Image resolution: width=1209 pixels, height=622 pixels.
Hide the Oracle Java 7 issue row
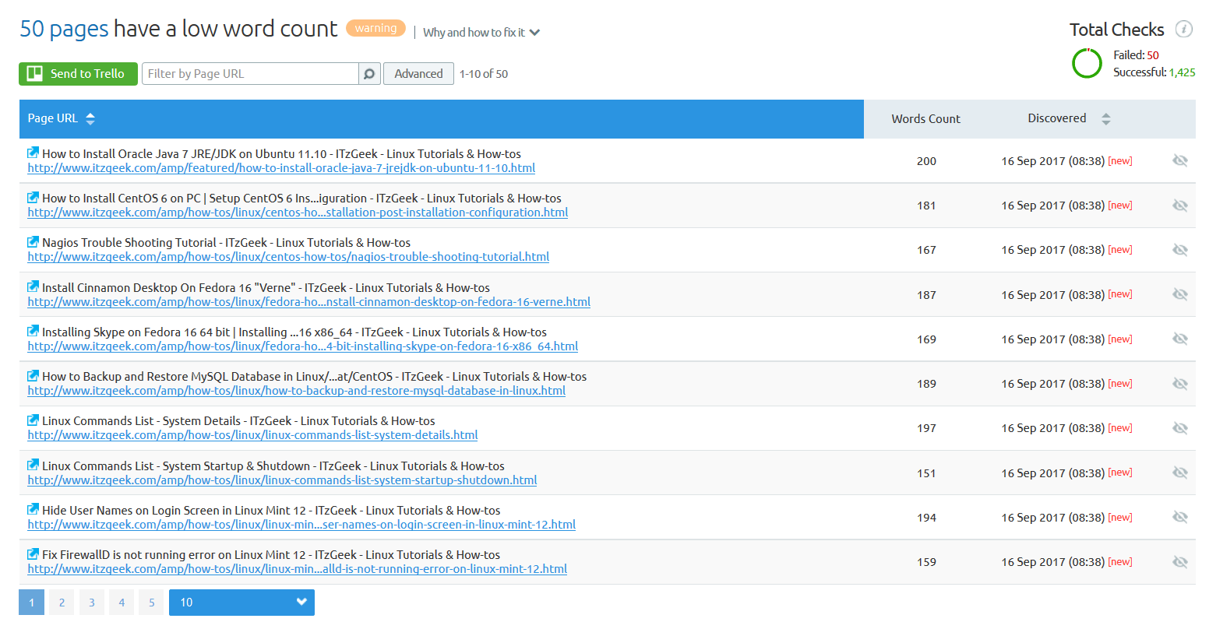point(1179,160)
